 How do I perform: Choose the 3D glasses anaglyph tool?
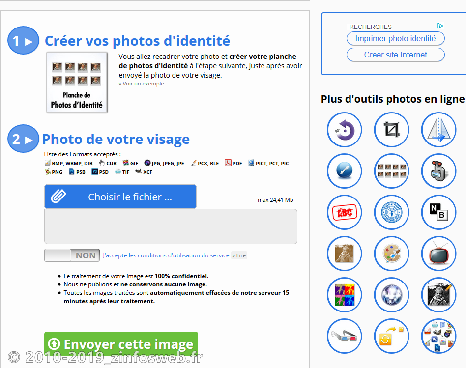point(344,336)
